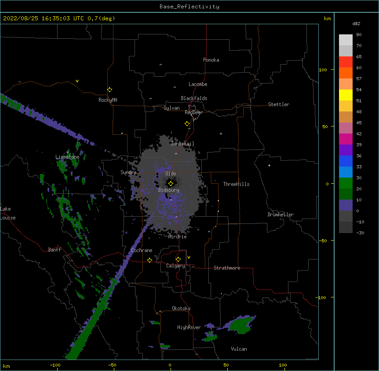
Task: Click the asterisk marker above Limestone label
Action: [68, 152]
